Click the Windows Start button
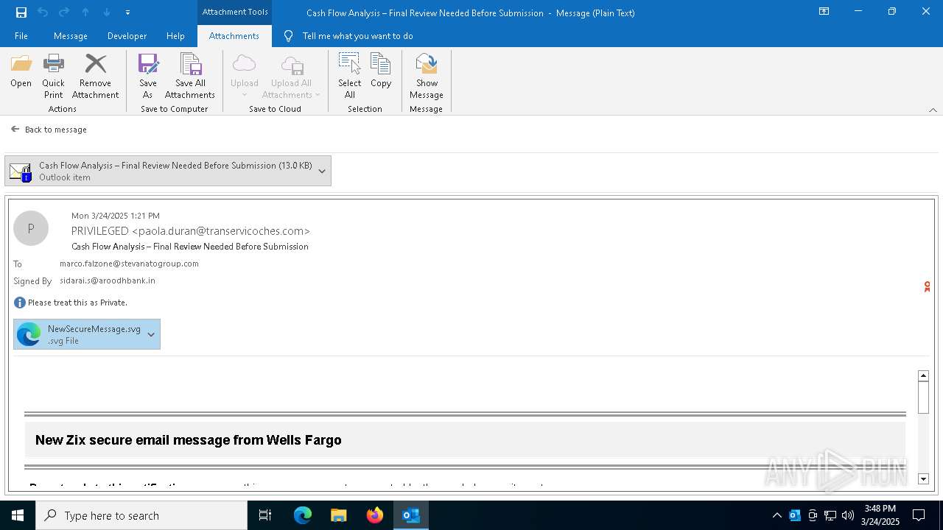 (x=18, y=515)
